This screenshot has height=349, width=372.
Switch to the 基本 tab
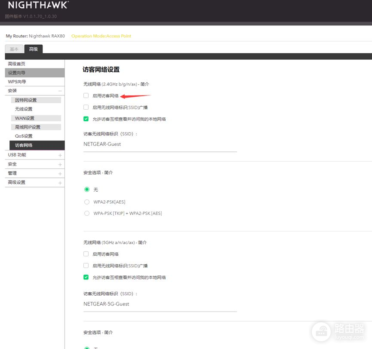click(x=14, y=49)
